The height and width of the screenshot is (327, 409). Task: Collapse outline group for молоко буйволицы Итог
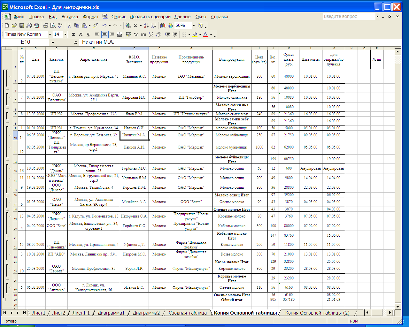7,159
